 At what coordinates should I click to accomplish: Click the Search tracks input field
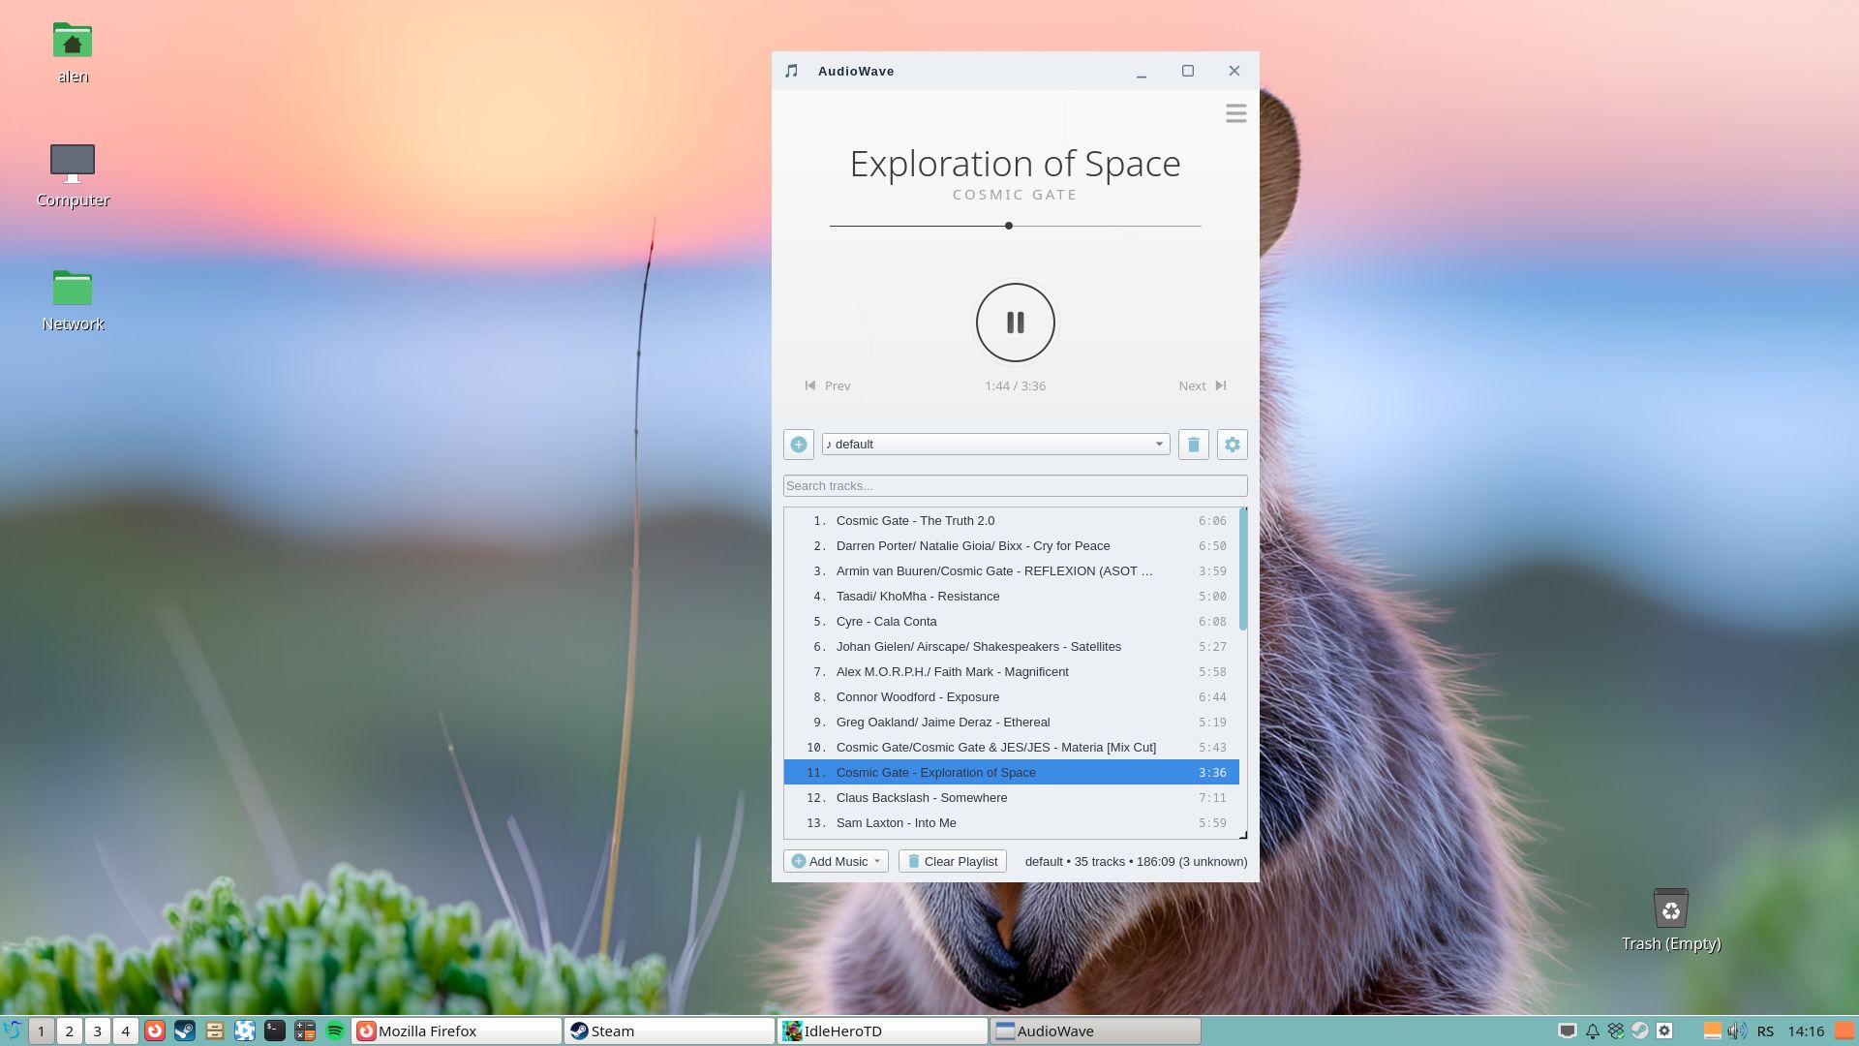click(1015, 486)
